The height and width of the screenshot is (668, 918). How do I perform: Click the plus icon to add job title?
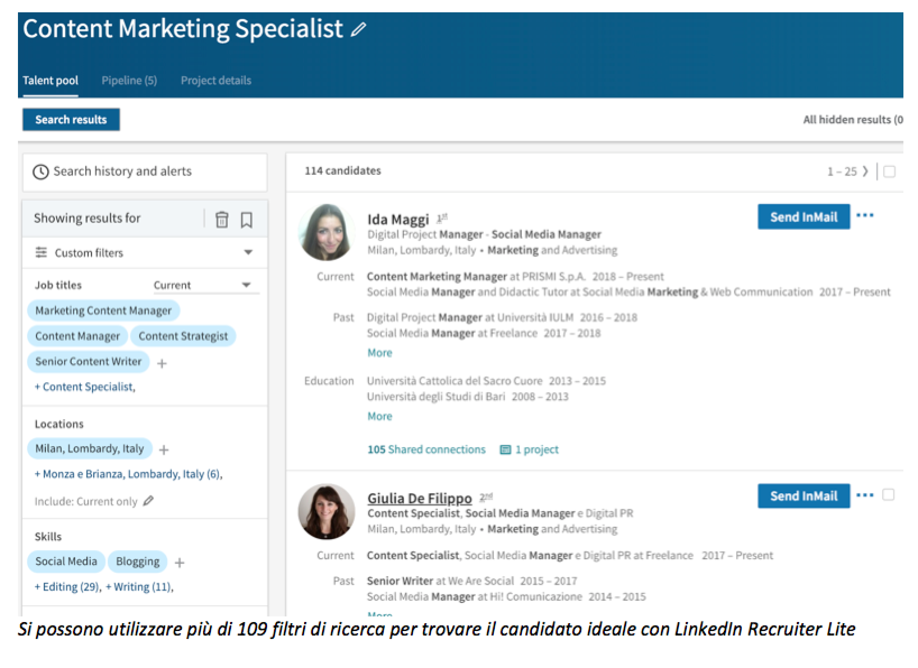[x=162, y=364]
